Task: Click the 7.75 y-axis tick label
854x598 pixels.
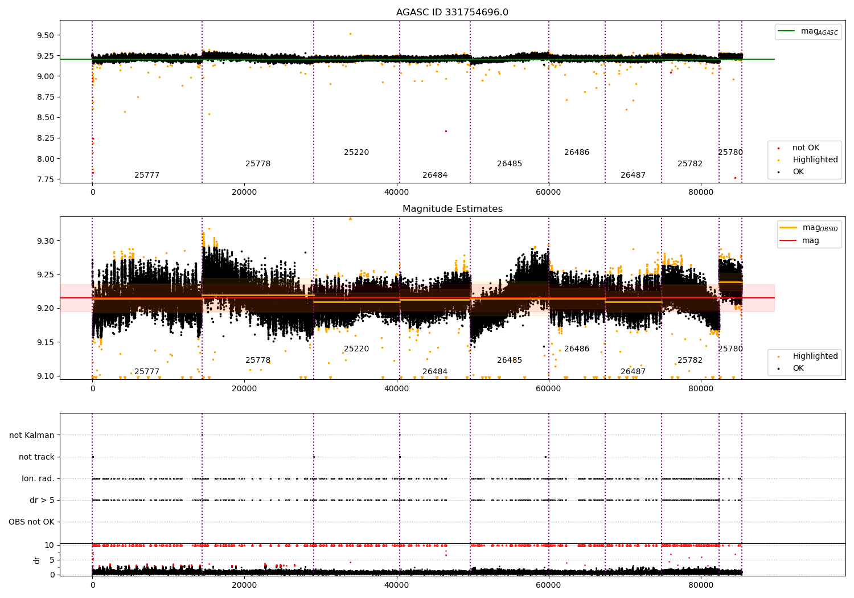Action: click(x=45, y=180)
